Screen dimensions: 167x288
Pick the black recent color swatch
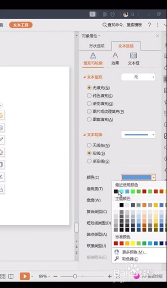pos(116,191)
